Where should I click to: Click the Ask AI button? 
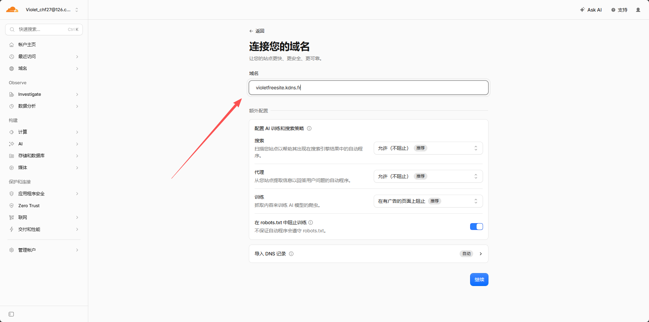(591, 10)
